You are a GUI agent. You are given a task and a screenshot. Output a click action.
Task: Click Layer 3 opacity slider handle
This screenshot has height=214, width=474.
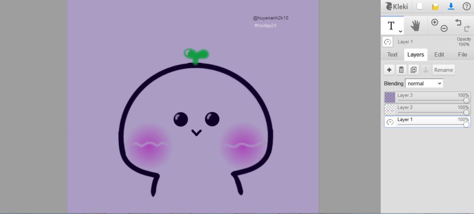tap(467, 100)
